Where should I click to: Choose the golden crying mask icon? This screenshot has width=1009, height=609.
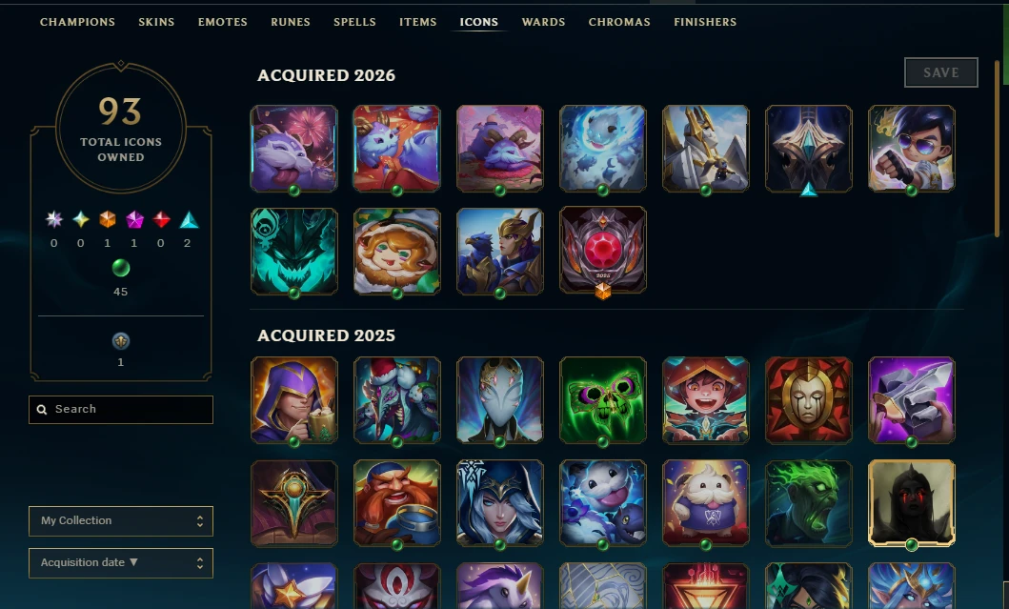809,399
